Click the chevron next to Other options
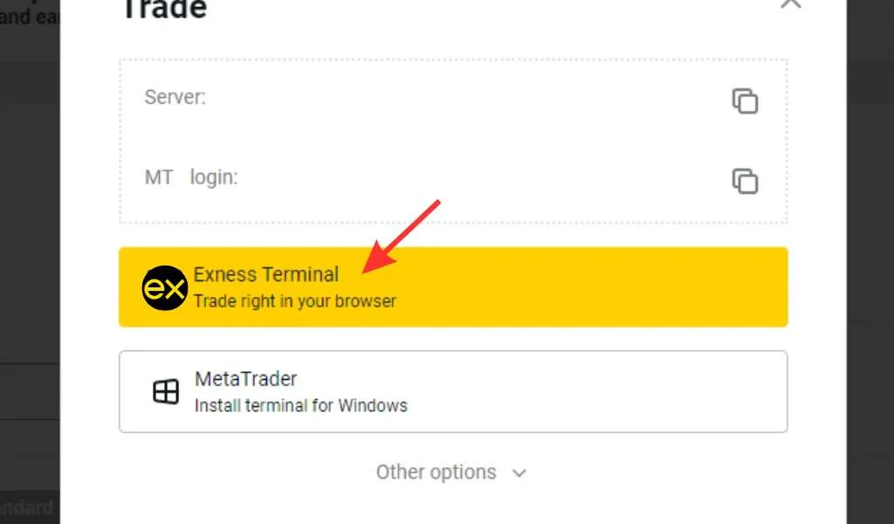 [x=519, y=472]
